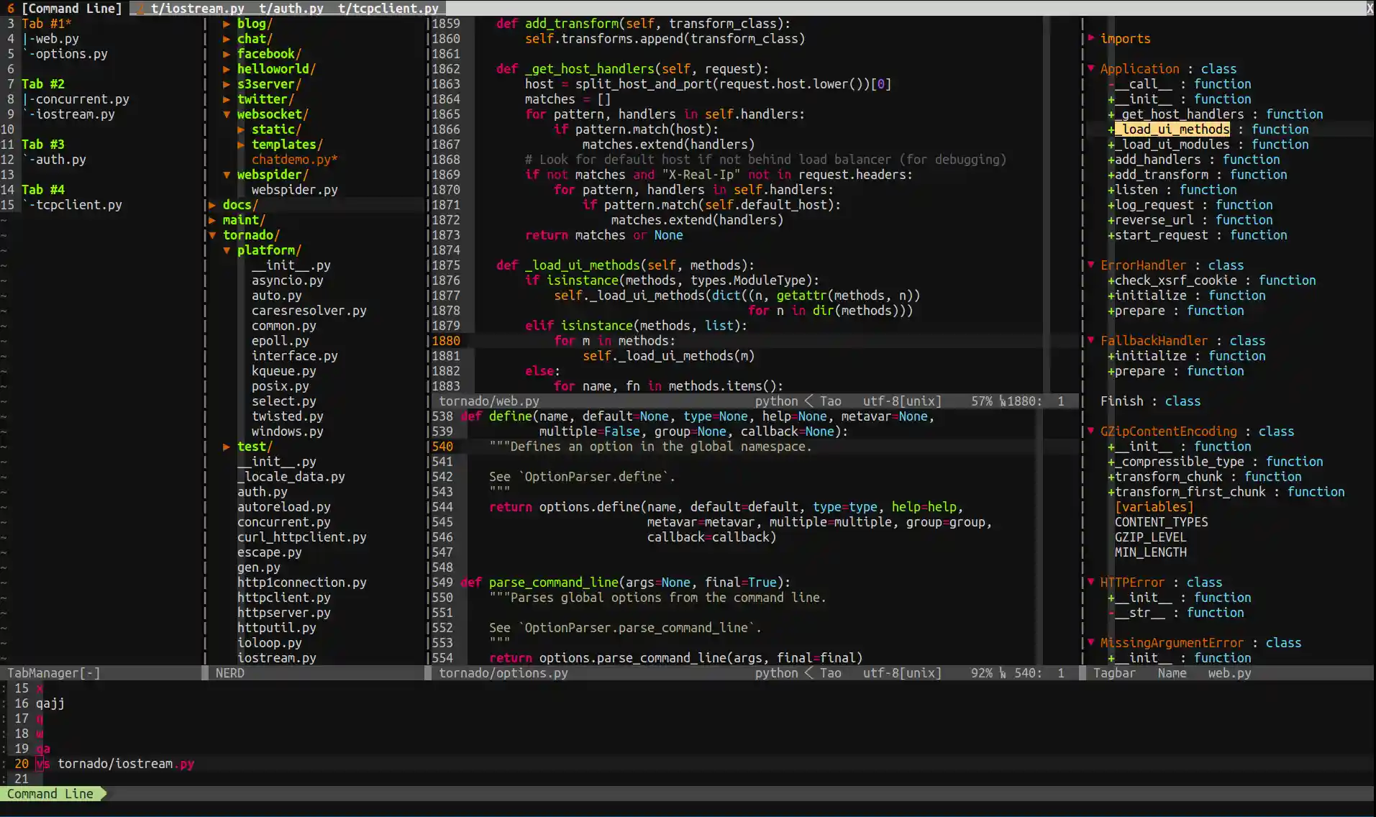Image resolution: width=1376 pixels, height=817 pixels.
Task: Click the 92% scroll position indicator
Action: pyautogui.click(x=983, y=673)
